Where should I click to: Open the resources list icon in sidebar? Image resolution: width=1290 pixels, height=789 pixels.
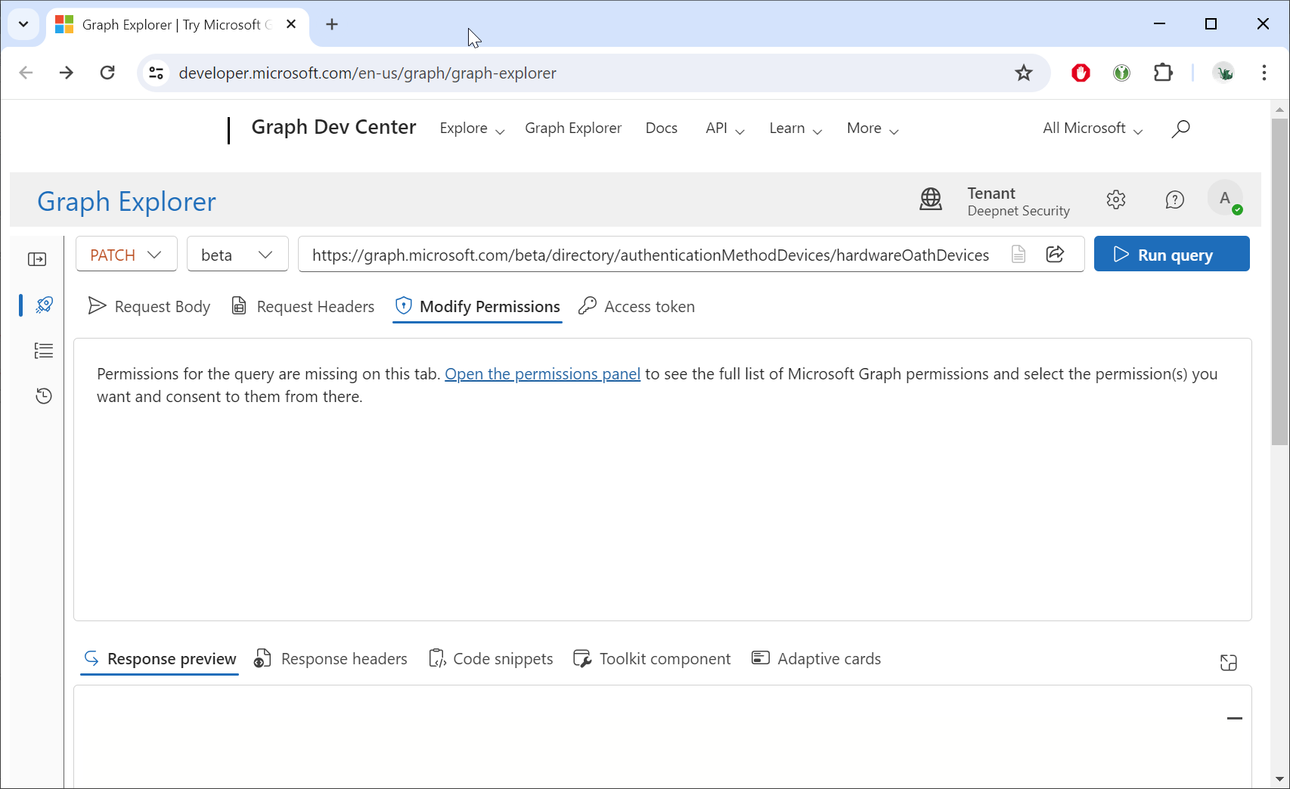(x=44, y=351)
